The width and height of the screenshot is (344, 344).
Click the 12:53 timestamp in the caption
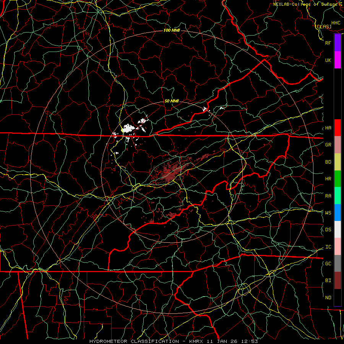[x=250, y=341]
